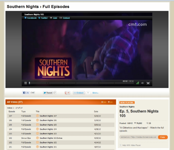Open Embed in the player top bar
This screenshot has height=150, width=174.
(65, 18)
